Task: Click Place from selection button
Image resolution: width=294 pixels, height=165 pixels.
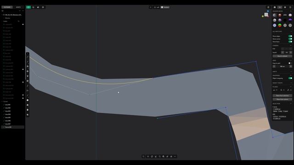Action: click(282, 96)
